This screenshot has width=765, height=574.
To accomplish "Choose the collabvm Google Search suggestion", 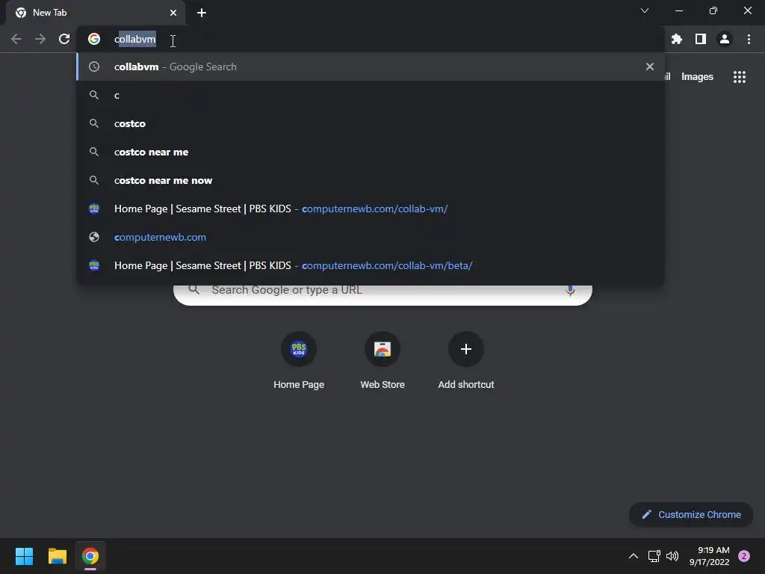I will 371,67.
